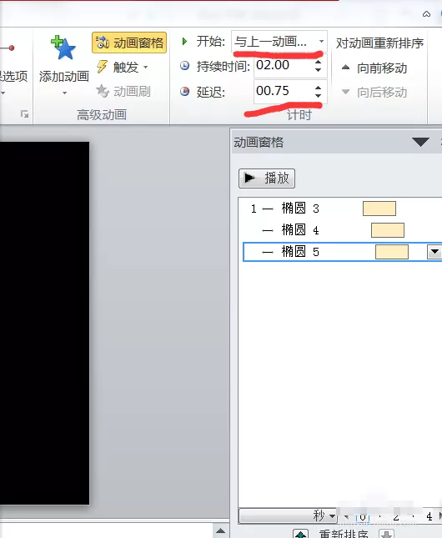Viewport: 442px width, 538px height.
Task: Open the 秒 seconds zoom dropdown
Action: pyautogui.click(x=289, y=515)
